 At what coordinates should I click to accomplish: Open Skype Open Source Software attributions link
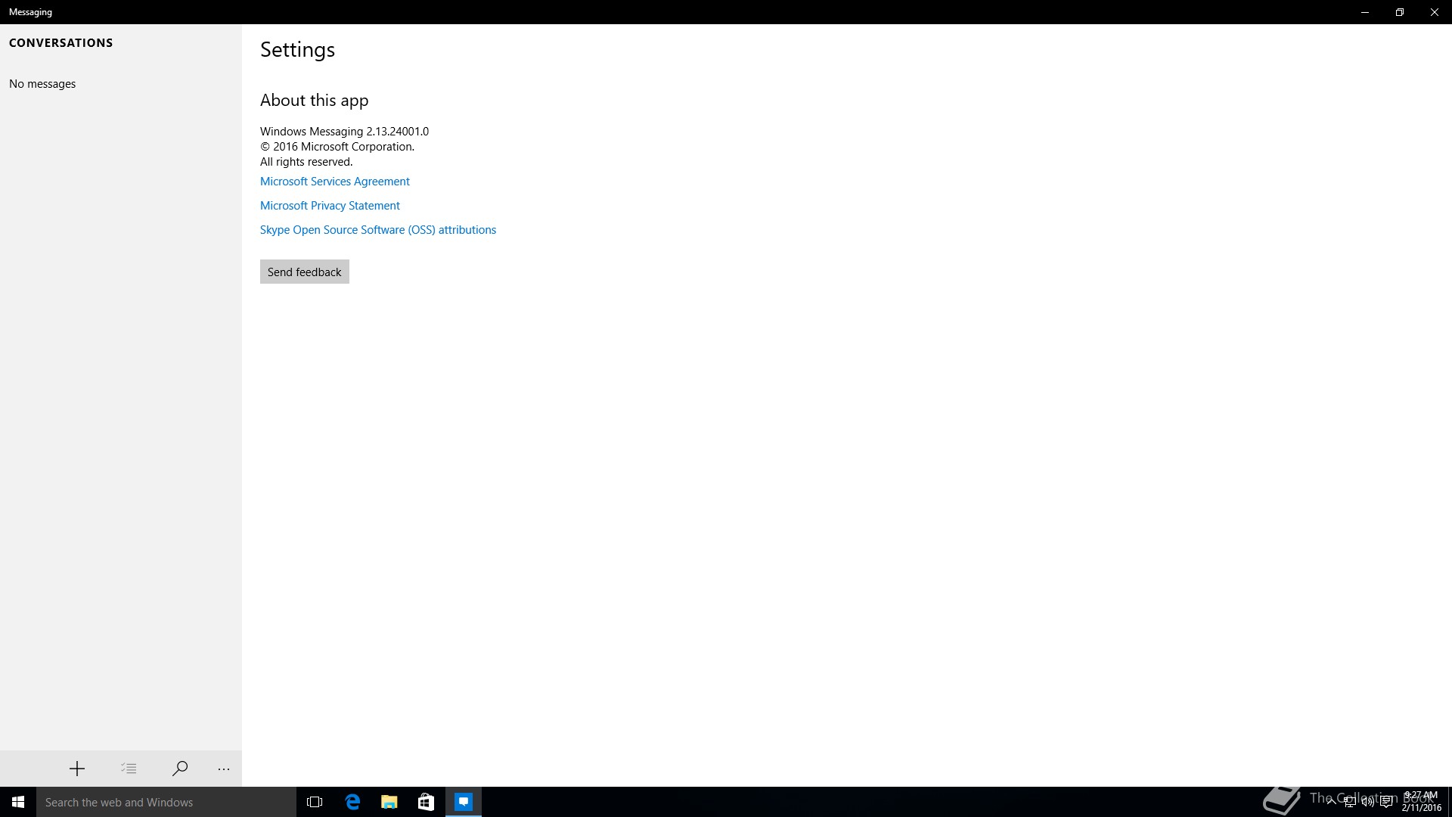(378, 230)
